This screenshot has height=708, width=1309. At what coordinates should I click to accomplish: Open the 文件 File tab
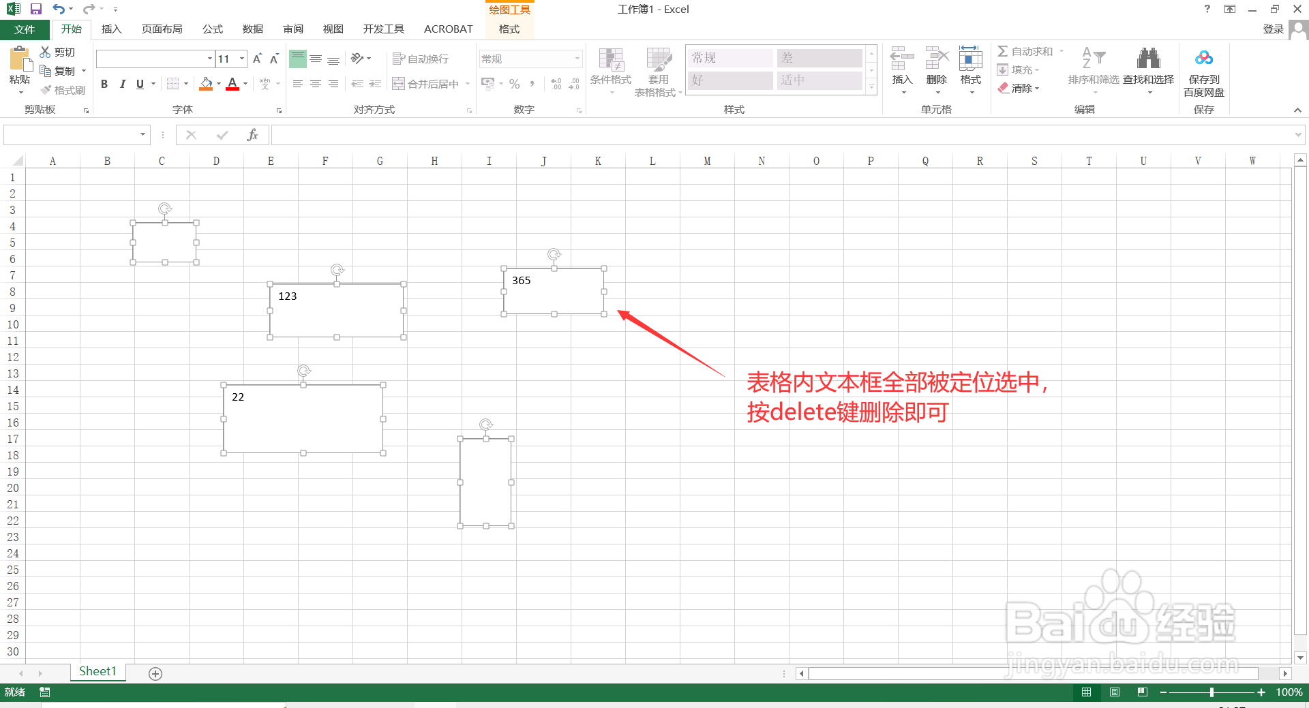pos(25,29)
